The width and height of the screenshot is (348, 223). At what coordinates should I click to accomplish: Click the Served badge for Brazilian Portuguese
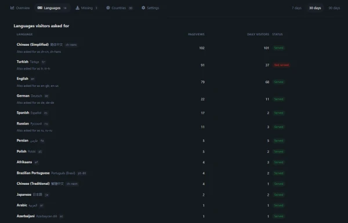click(278, 173)
